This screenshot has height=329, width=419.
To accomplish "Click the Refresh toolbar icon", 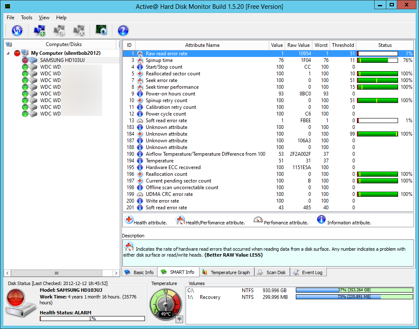I will (x=17, y=31).
